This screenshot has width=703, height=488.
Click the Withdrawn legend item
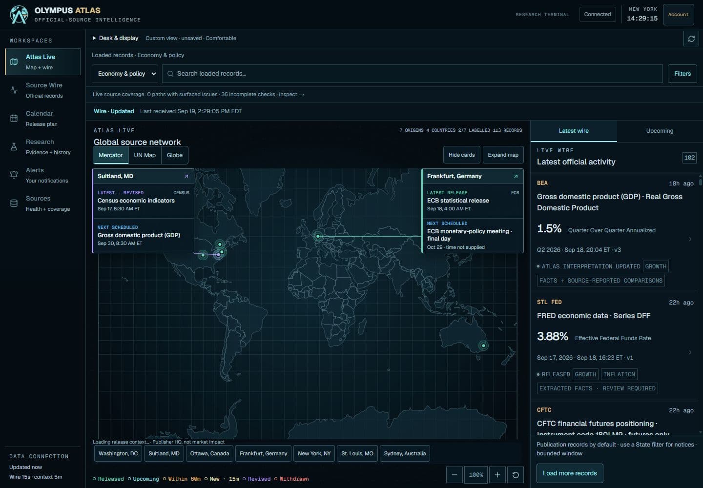291,479
